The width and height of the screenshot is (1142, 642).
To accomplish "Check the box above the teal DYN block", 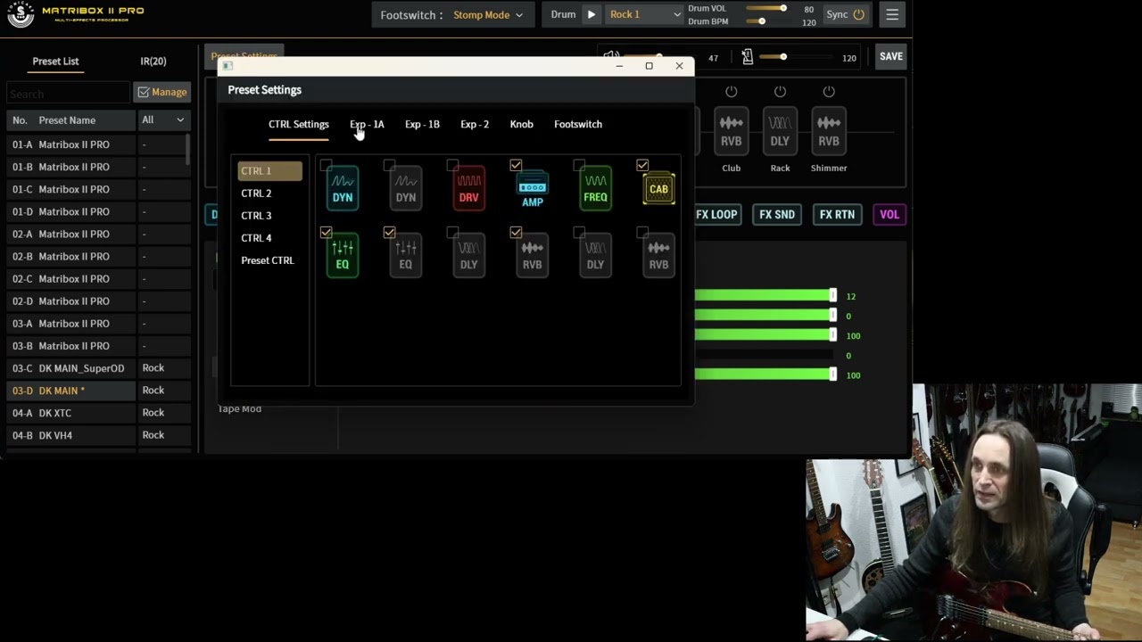I will pyautogui.click(x=326, y=165).
